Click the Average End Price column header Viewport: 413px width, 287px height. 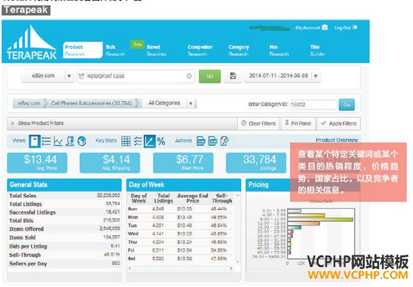[x=193, y=198]
